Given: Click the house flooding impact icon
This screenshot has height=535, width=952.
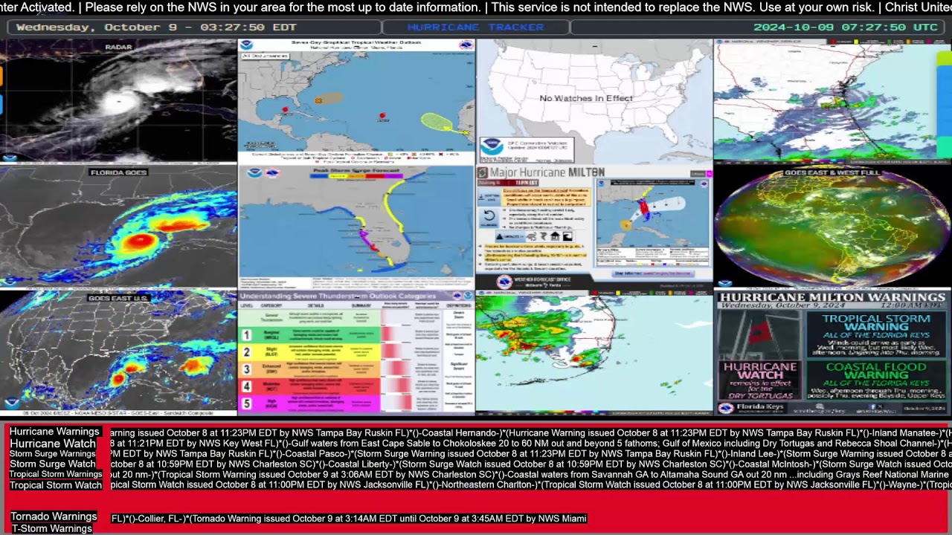Looking at the screenshot, I should pyautogui.click(x=555, y=236).
